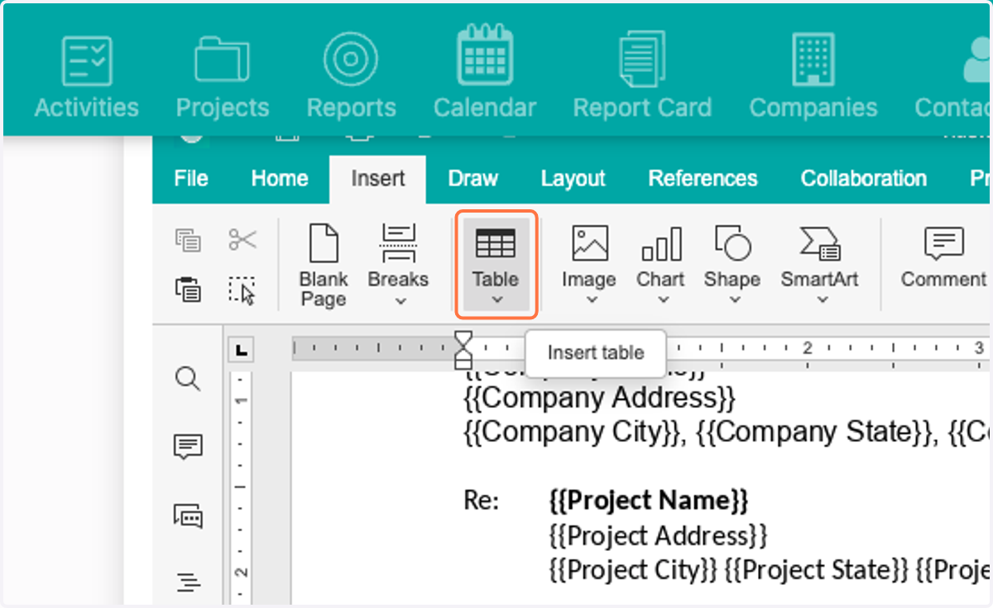Click the "Re:" text in the document
Screen dimensions: 993x608
[481, 500]
